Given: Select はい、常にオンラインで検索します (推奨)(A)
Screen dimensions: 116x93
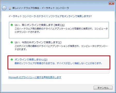Looking at the screenshot, I should 59,30.
